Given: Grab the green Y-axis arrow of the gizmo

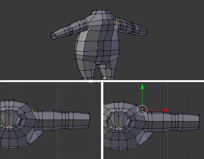Looking at the screenshot, I should click(x=142, y=86).
